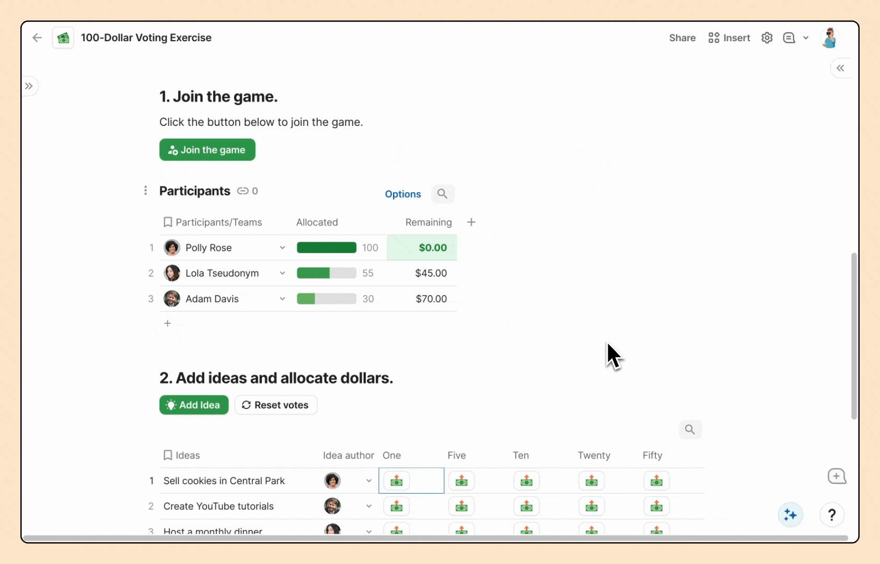Search the ideas table

click(690, 429)
